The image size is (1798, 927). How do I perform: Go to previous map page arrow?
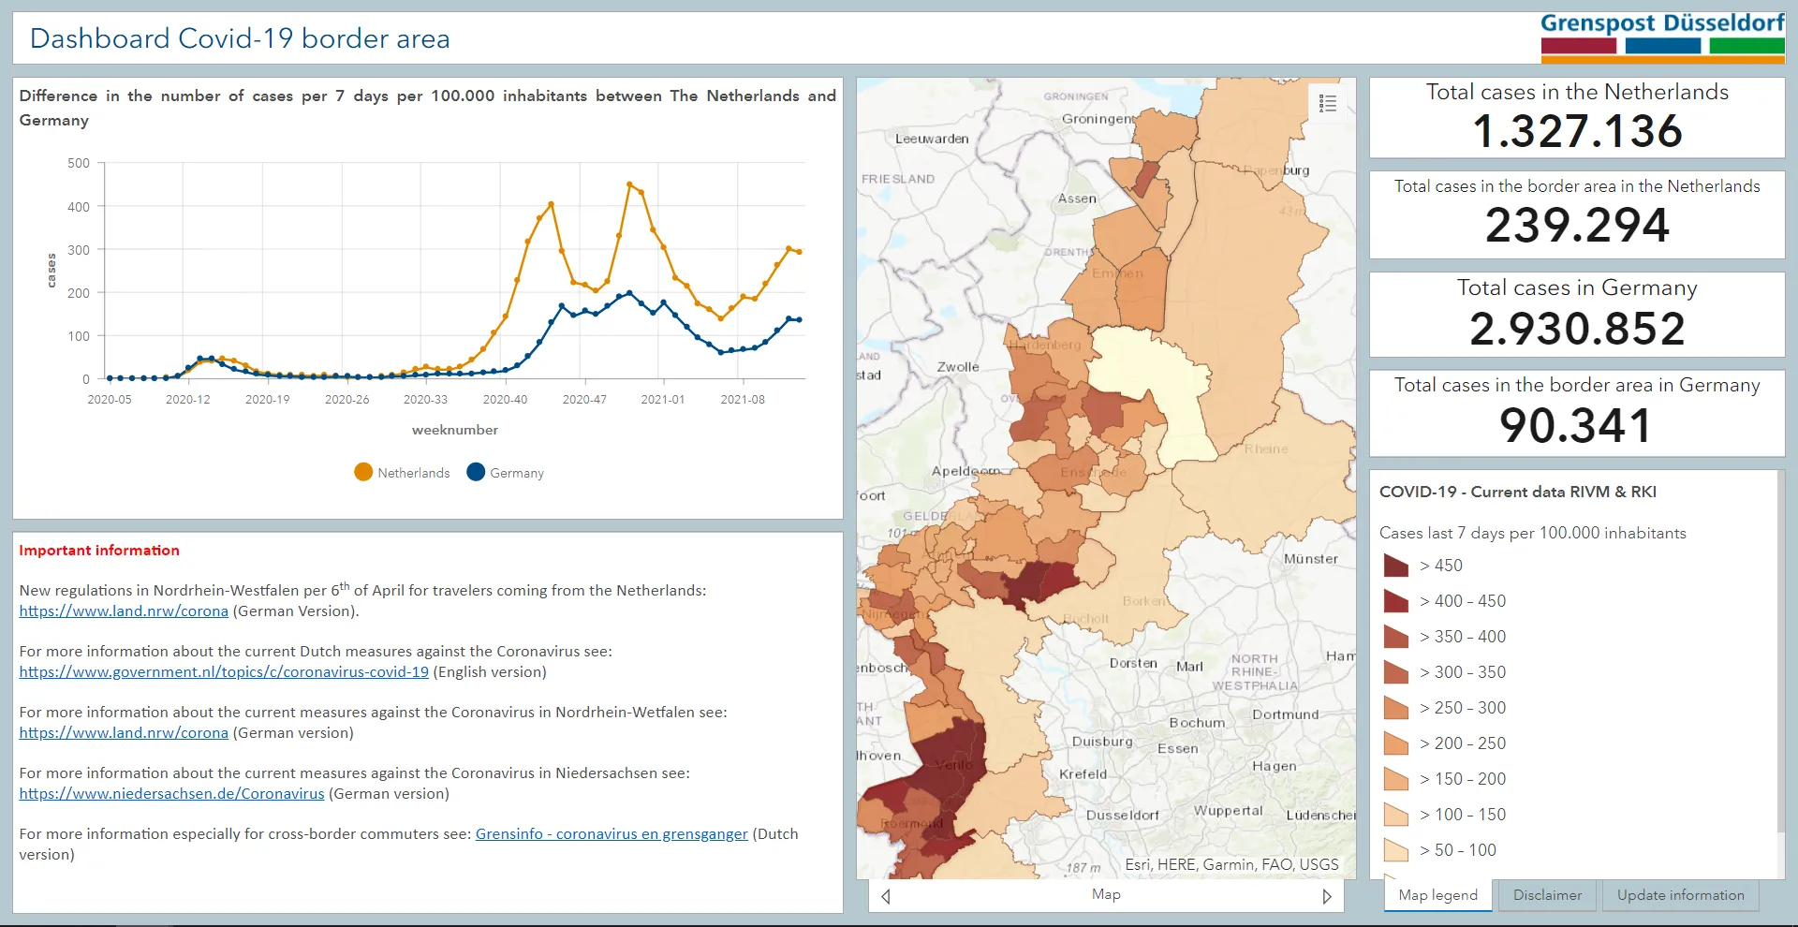tap(886, 896)
